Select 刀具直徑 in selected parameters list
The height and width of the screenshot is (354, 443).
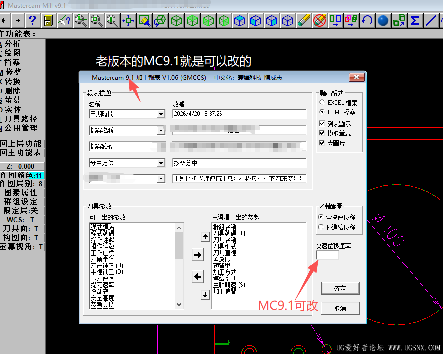tap(224, 253)
